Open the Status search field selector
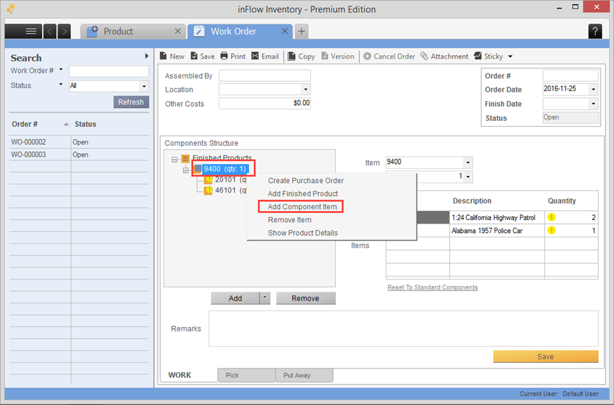 61,84
